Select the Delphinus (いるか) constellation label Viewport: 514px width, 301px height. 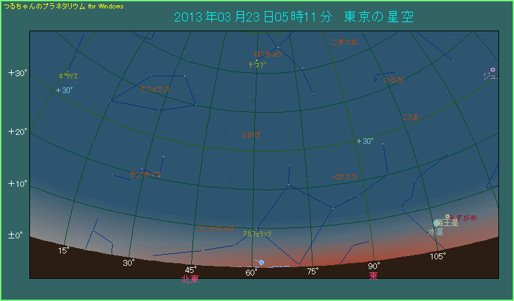pyautogui.click(x=393, y=79)
